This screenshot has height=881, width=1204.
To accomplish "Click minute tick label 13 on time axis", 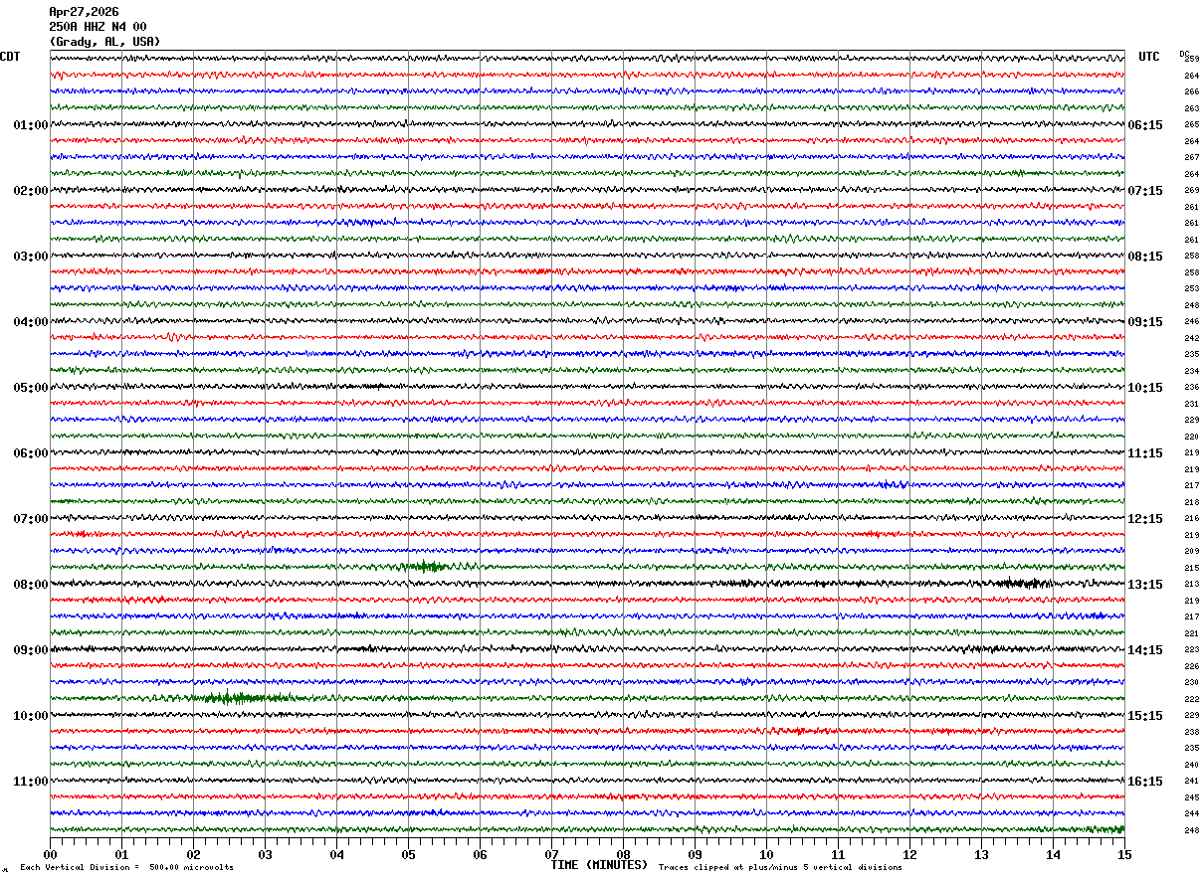I will pyautogui.click(x=981, y=854).
